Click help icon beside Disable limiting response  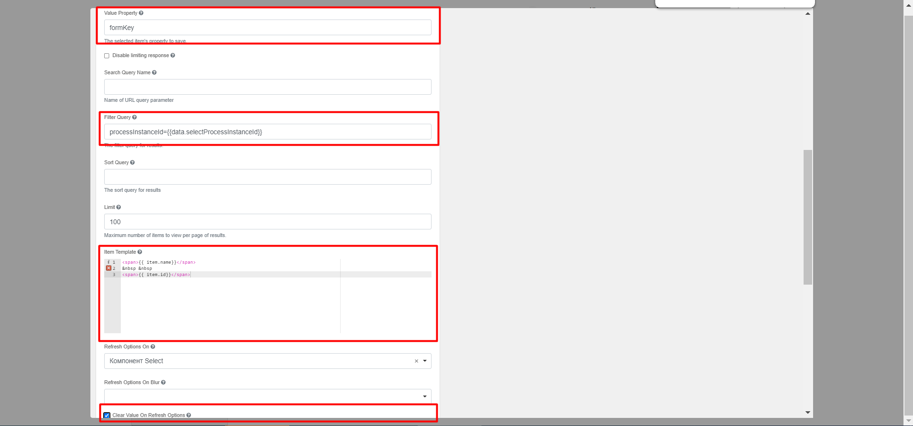tap(173, 56)
